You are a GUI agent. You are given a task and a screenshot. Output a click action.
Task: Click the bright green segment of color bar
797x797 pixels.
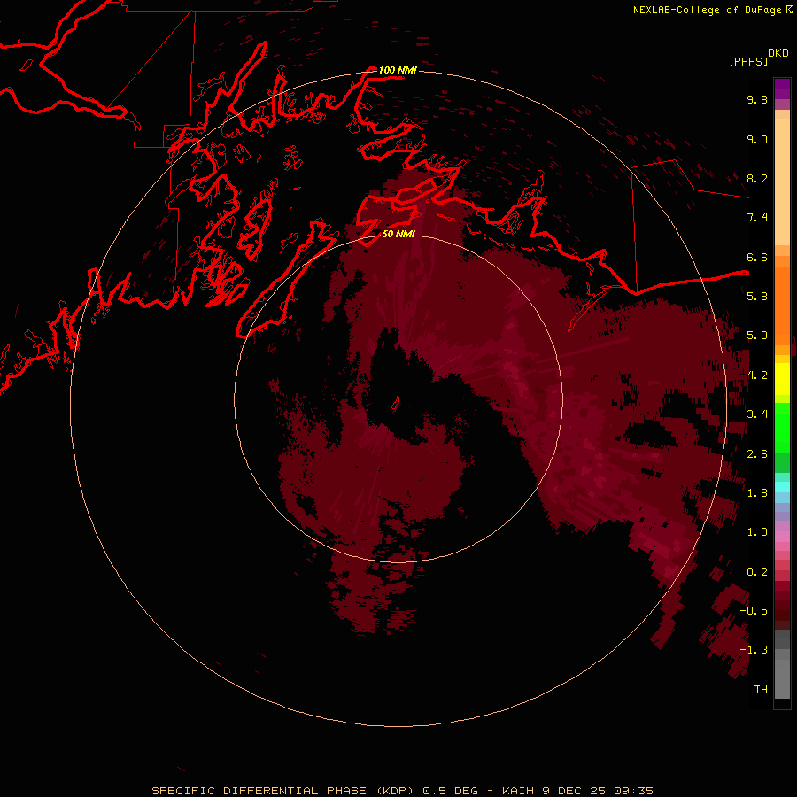click(x=782, y=427)
